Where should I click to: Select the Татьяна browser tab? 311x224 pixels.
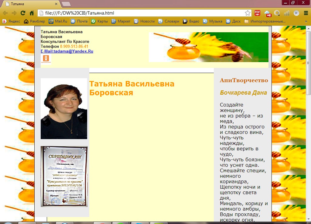pyautogui.click(x=32, y=4)
